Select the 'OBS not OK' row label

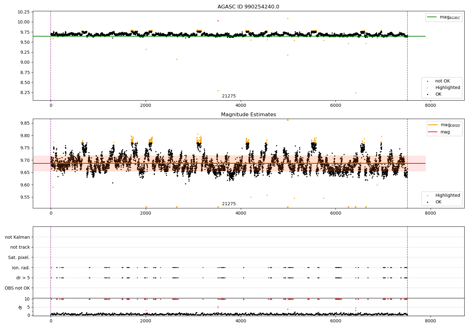click(17, 288)
